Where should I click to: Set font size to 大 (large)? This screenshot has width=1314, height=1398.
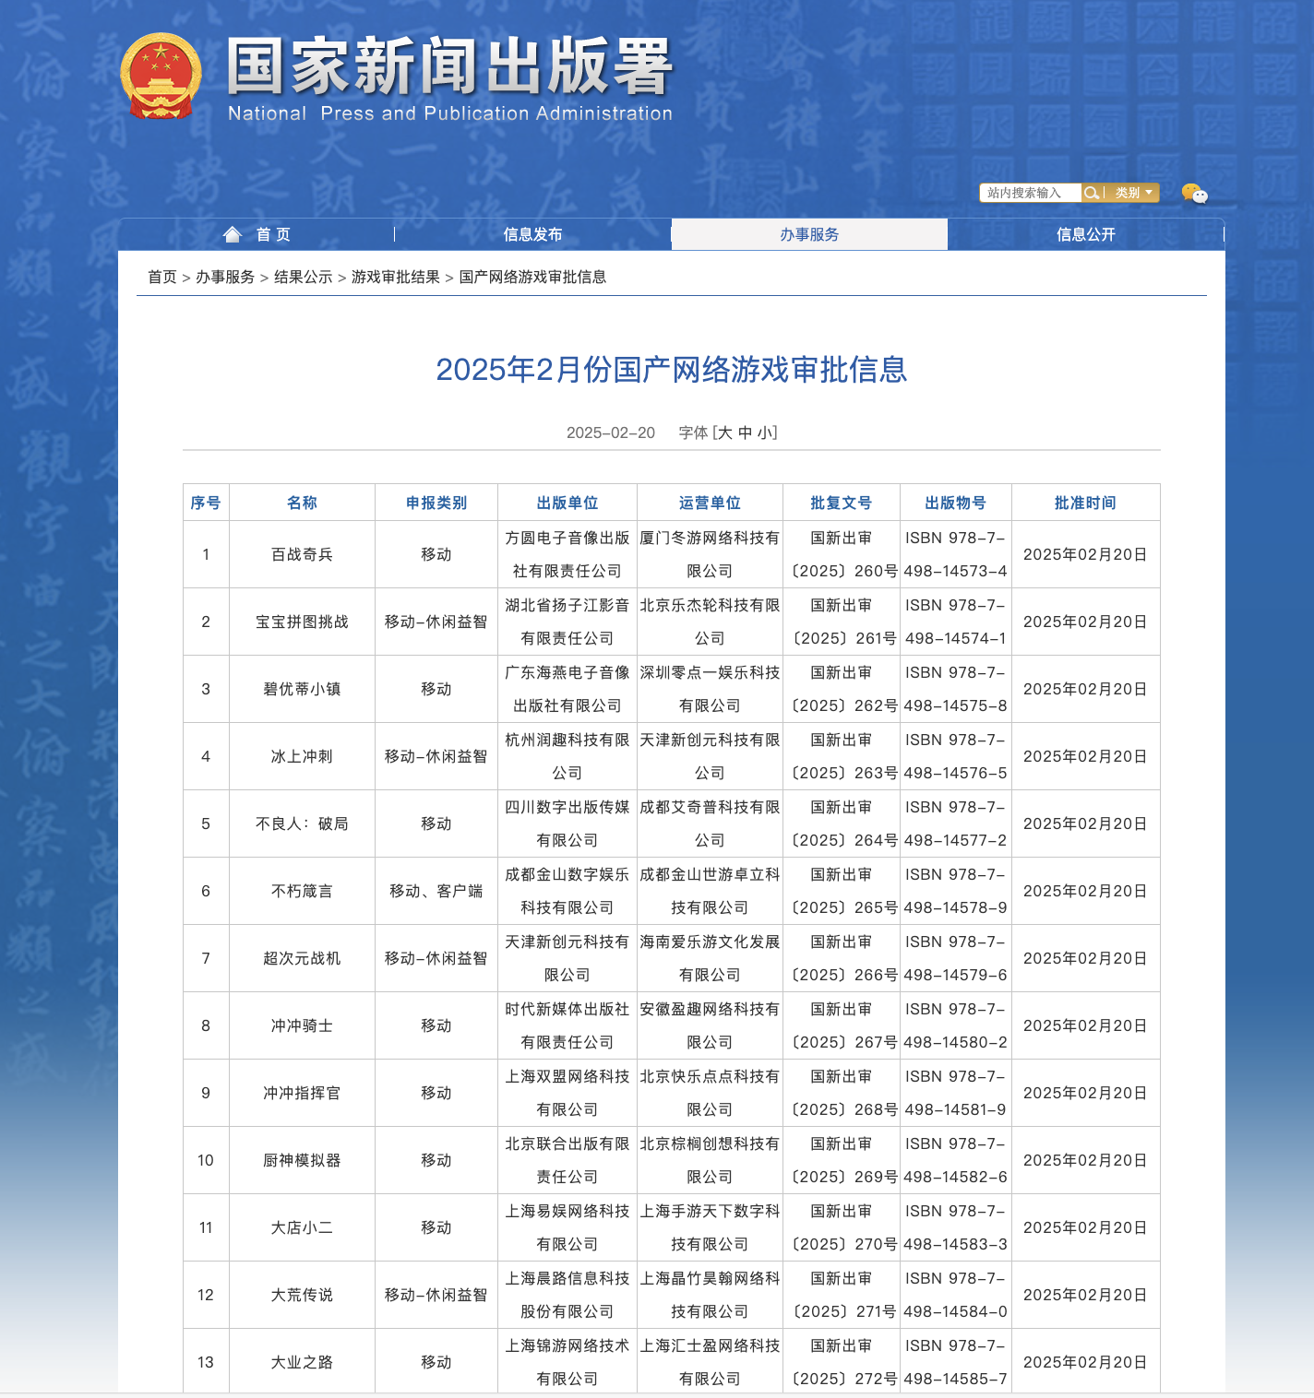pyautogui.click(x=724, y=432)
